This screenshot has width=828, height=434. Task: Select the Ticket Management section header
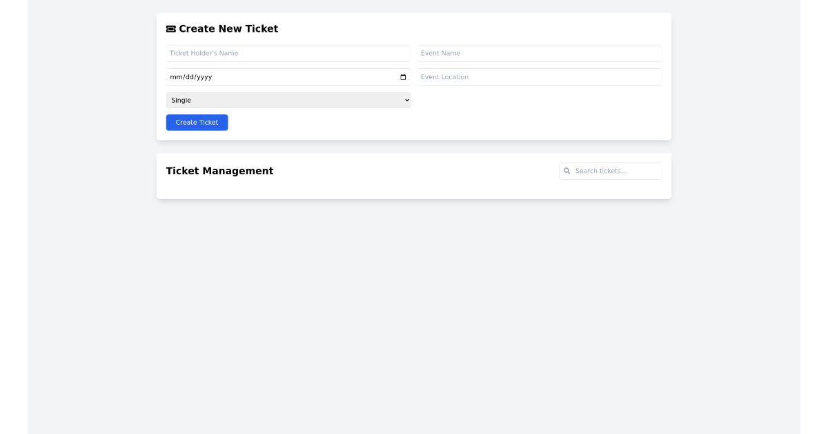coord(219,171)
